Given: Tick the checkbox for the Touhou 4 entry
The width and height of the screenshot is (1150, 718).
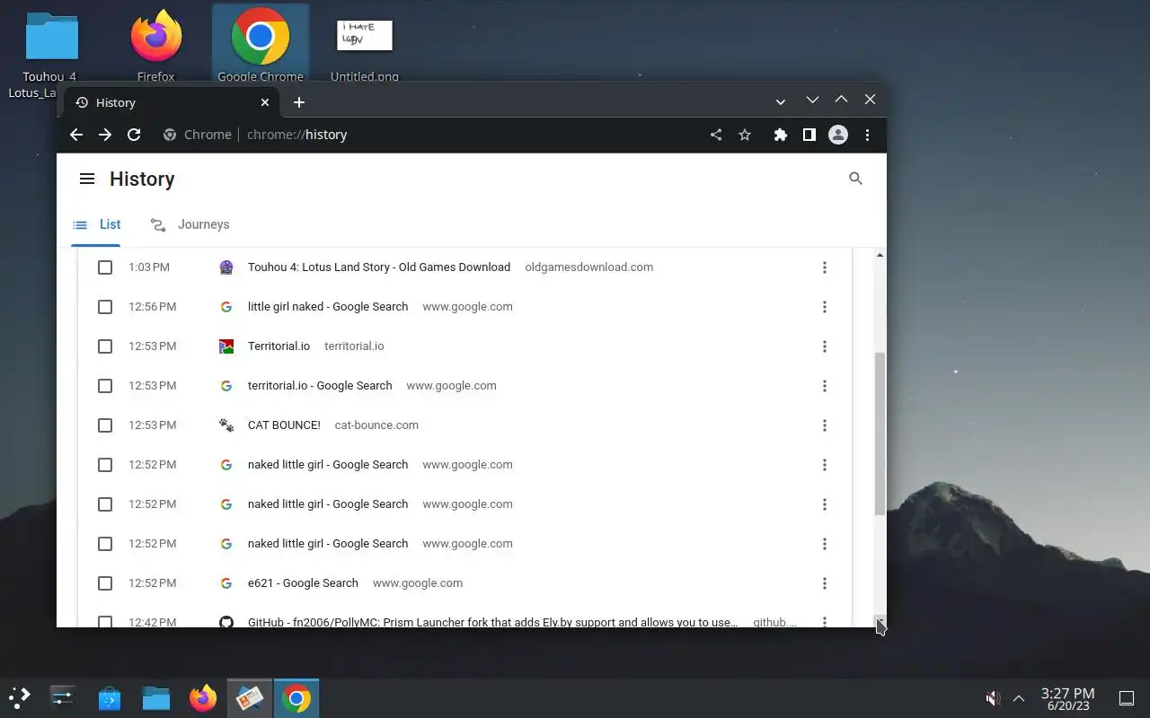Looking at the screenshot, I should 105,267.
